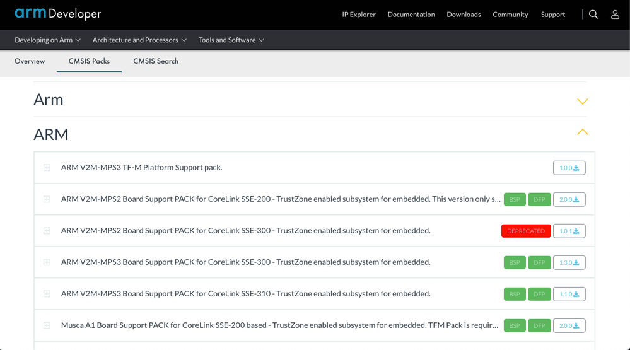
Task: Expand the Musca A1 Board Support pack row
Action: (x=47, y=325)
